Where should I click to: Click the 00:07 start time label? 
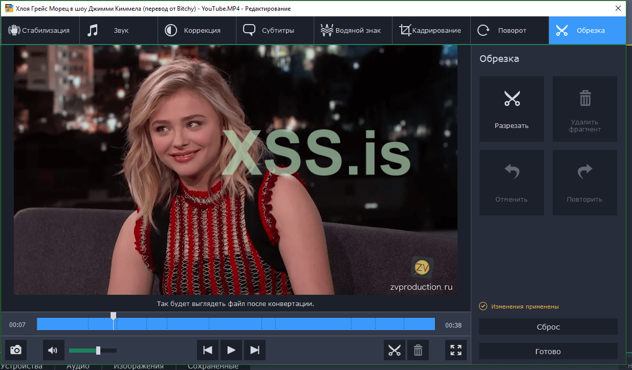tap(17, 325)
